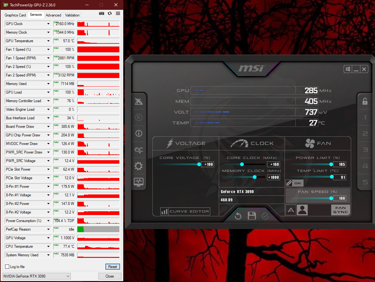Take GPU-Z screenshot with camera icon
Image resolution: width=375 pixels, height=282 pixels.
102,13
